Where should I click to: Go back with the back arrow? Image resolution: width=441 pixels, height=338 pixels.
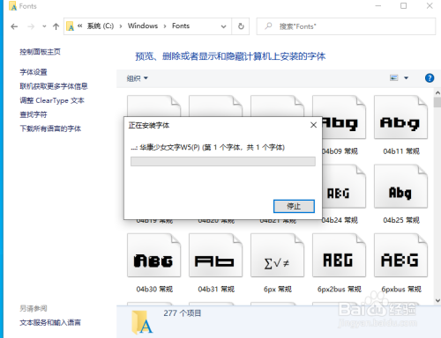pos(14,26)
